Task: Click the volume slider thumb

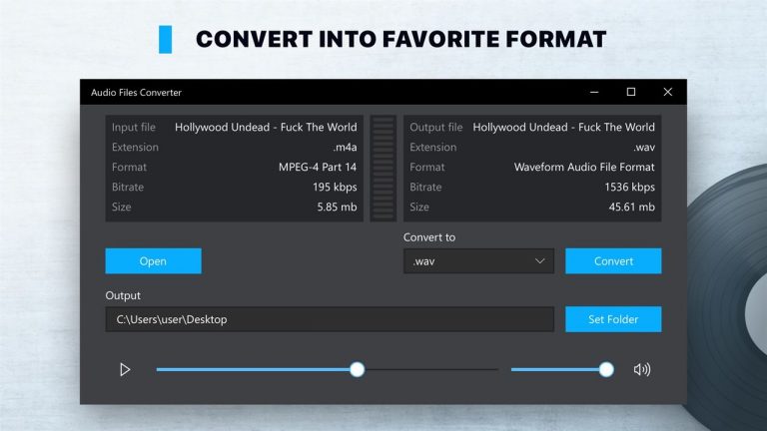Action: pyautogui.click(x=606, y=369)
